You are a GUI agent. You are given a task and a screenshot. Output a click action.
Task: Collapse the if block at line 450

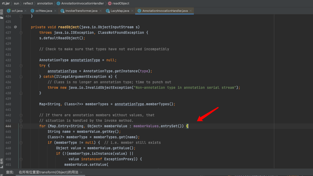click(21, 159)
